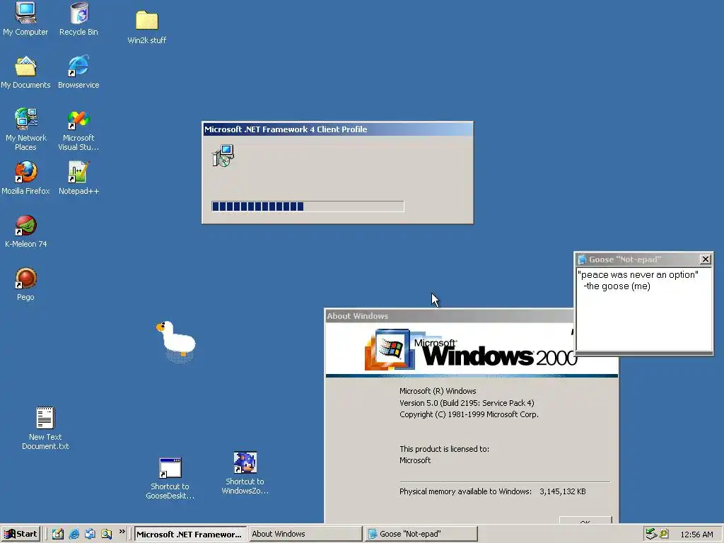Click the Version 5.0 build text
This screenshot has height=543, width=724.
tap(467, 403)
